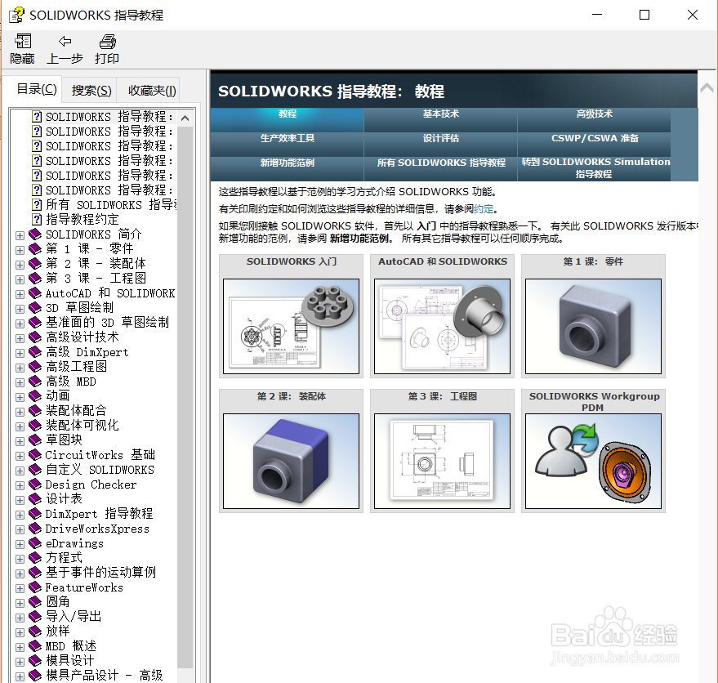Click the contents tree vertical scrollbar thumb
Screen dimensions: 718x683
185,398
